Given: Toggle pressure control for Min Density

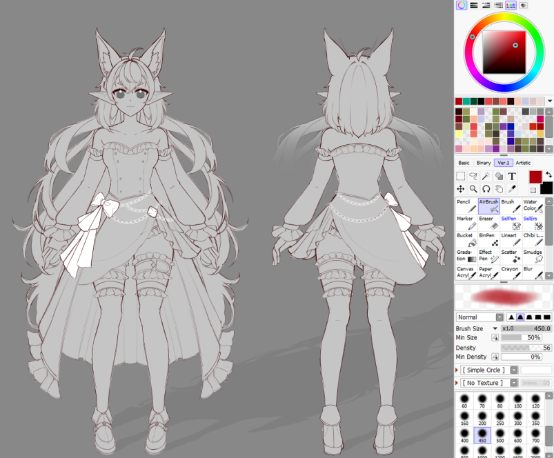Looking at the screenshot, I should point(495,357).
